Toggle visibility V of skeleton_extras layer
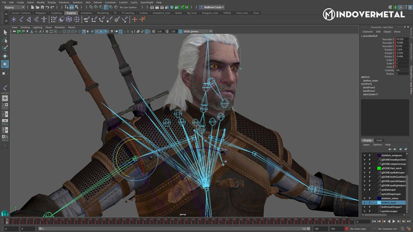The width and height of the screenshot is (413, 232). click(364, 198)
